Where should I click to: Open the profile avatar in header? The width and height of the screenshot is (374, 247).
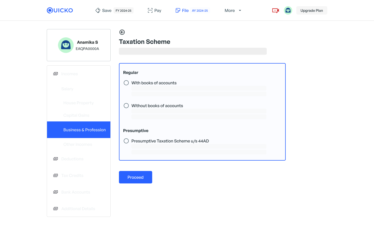point(288,10)
